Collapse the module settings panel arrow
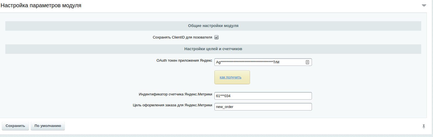 (x=424, y=6)
